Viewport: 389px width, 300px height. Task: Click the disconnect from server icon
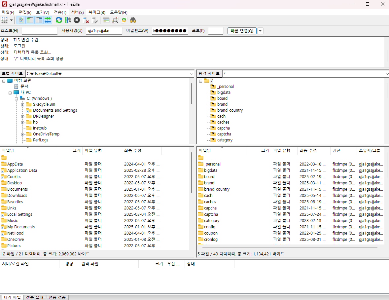(x=86, y=20)
